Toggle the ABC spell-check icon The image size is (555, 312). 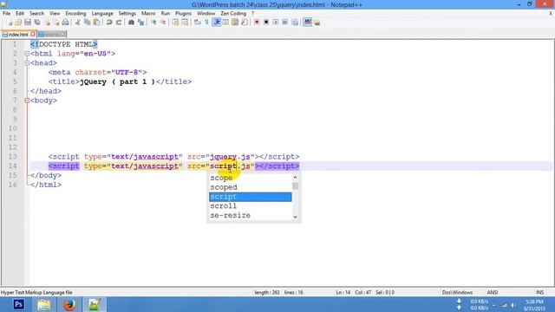pos(307,23)
